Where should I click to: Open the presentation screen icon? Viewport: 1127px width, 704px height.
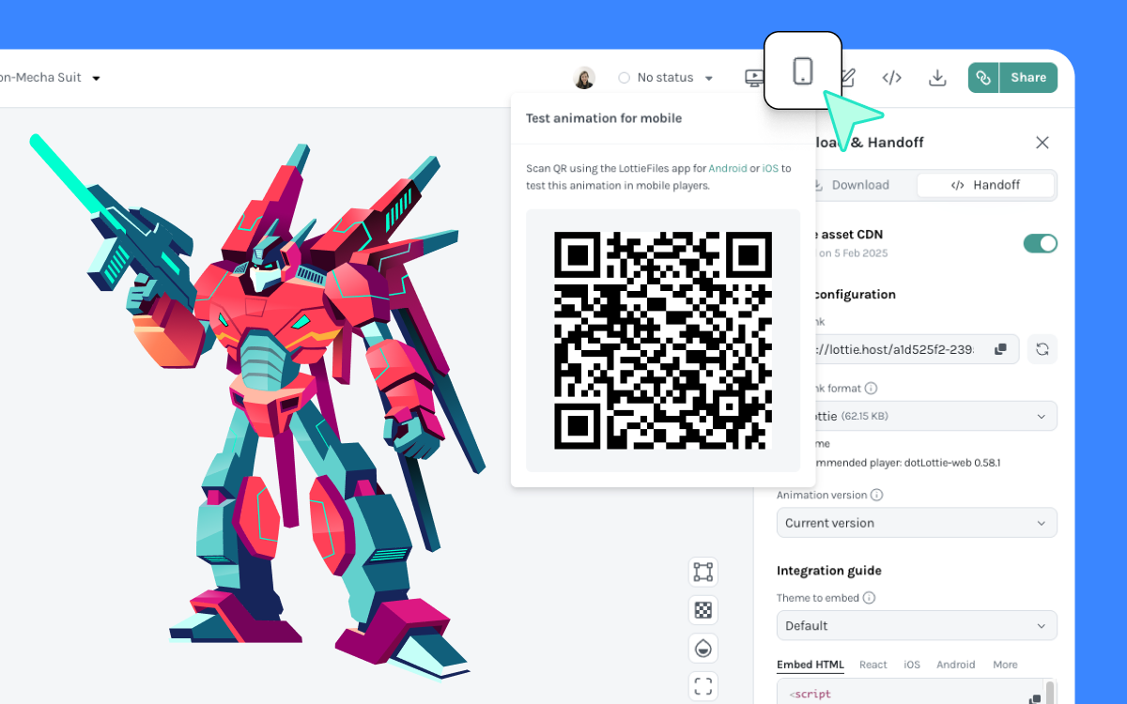click(753, 78)
